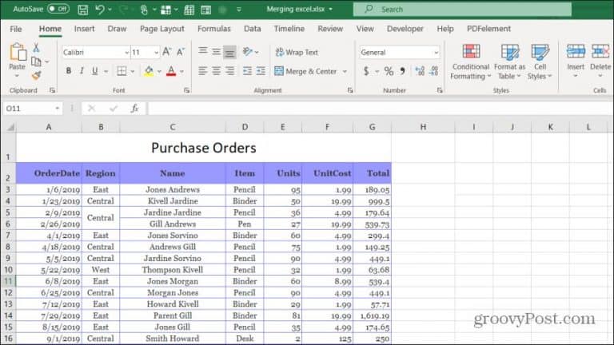Image resolution: width=614 pixels, height=345 pixels.
Task: Select the cell 'Jones Andrews'
Action: tap(173, 189)
